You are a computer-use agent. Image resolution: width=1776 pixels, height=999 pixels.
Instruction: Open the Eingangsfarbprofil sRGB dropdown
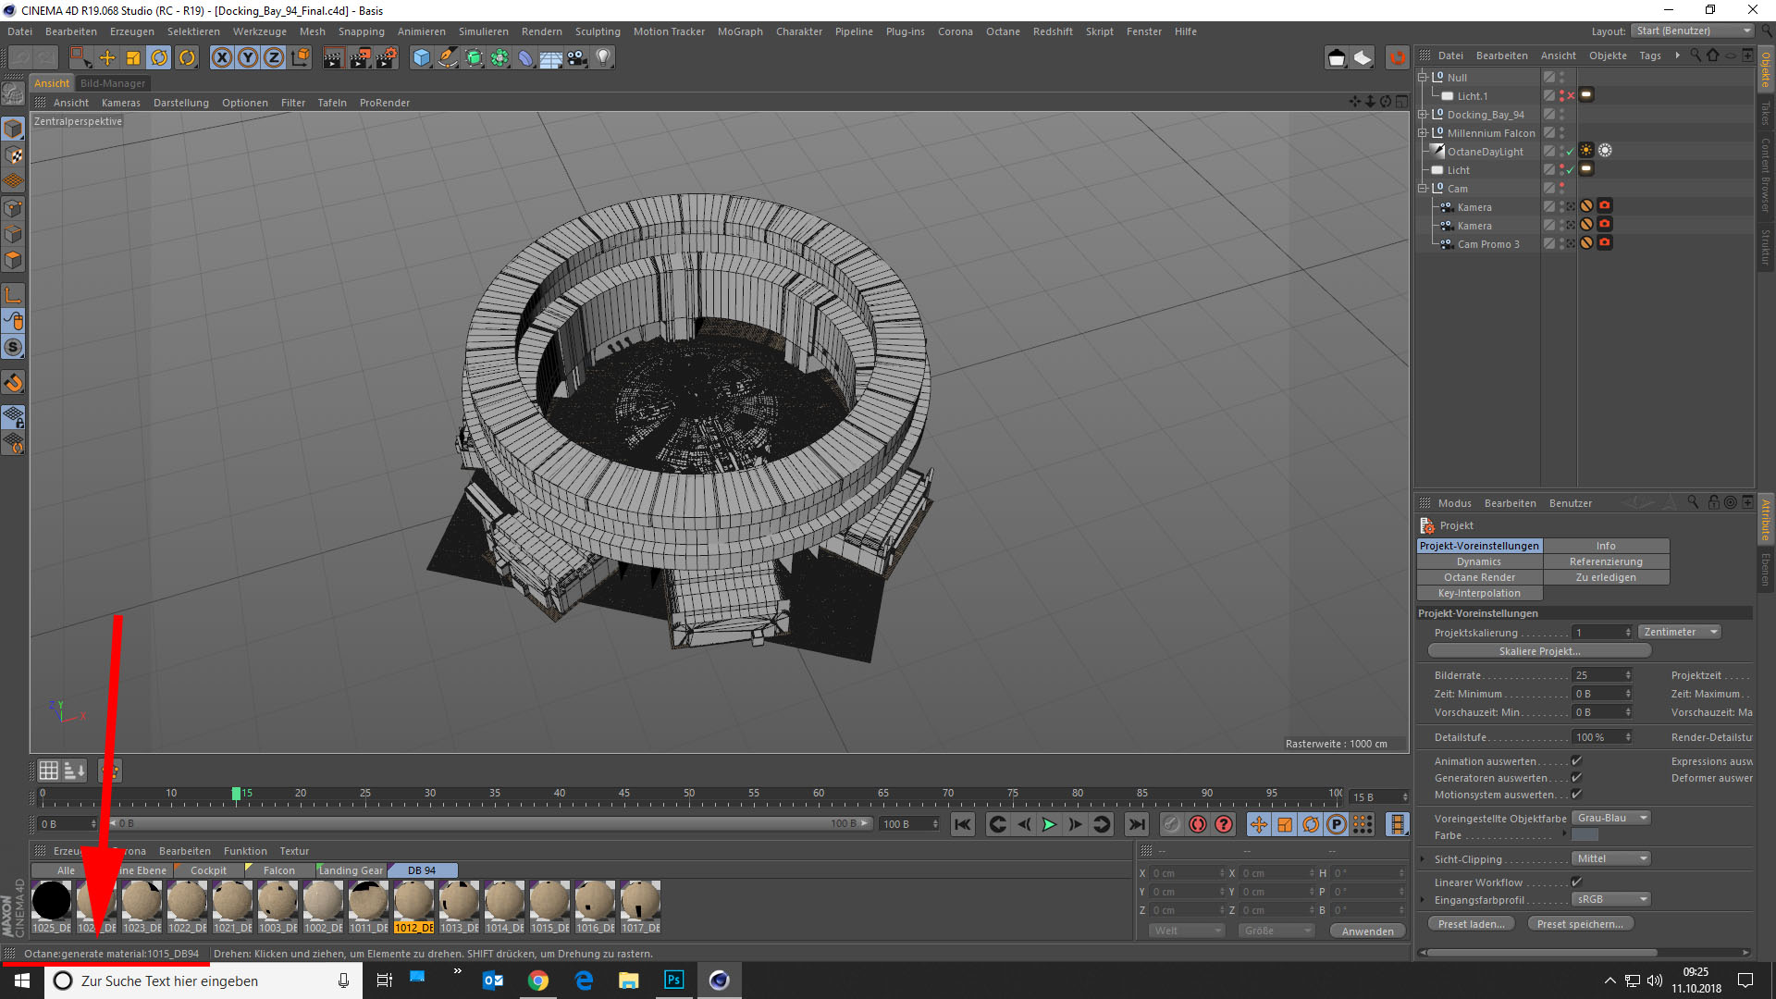pyautogui.click(x=1611, y=899)
